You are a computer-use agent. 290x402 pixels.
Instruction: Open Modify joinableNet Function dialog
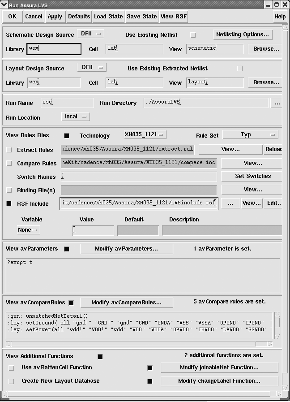pos(219,367)
